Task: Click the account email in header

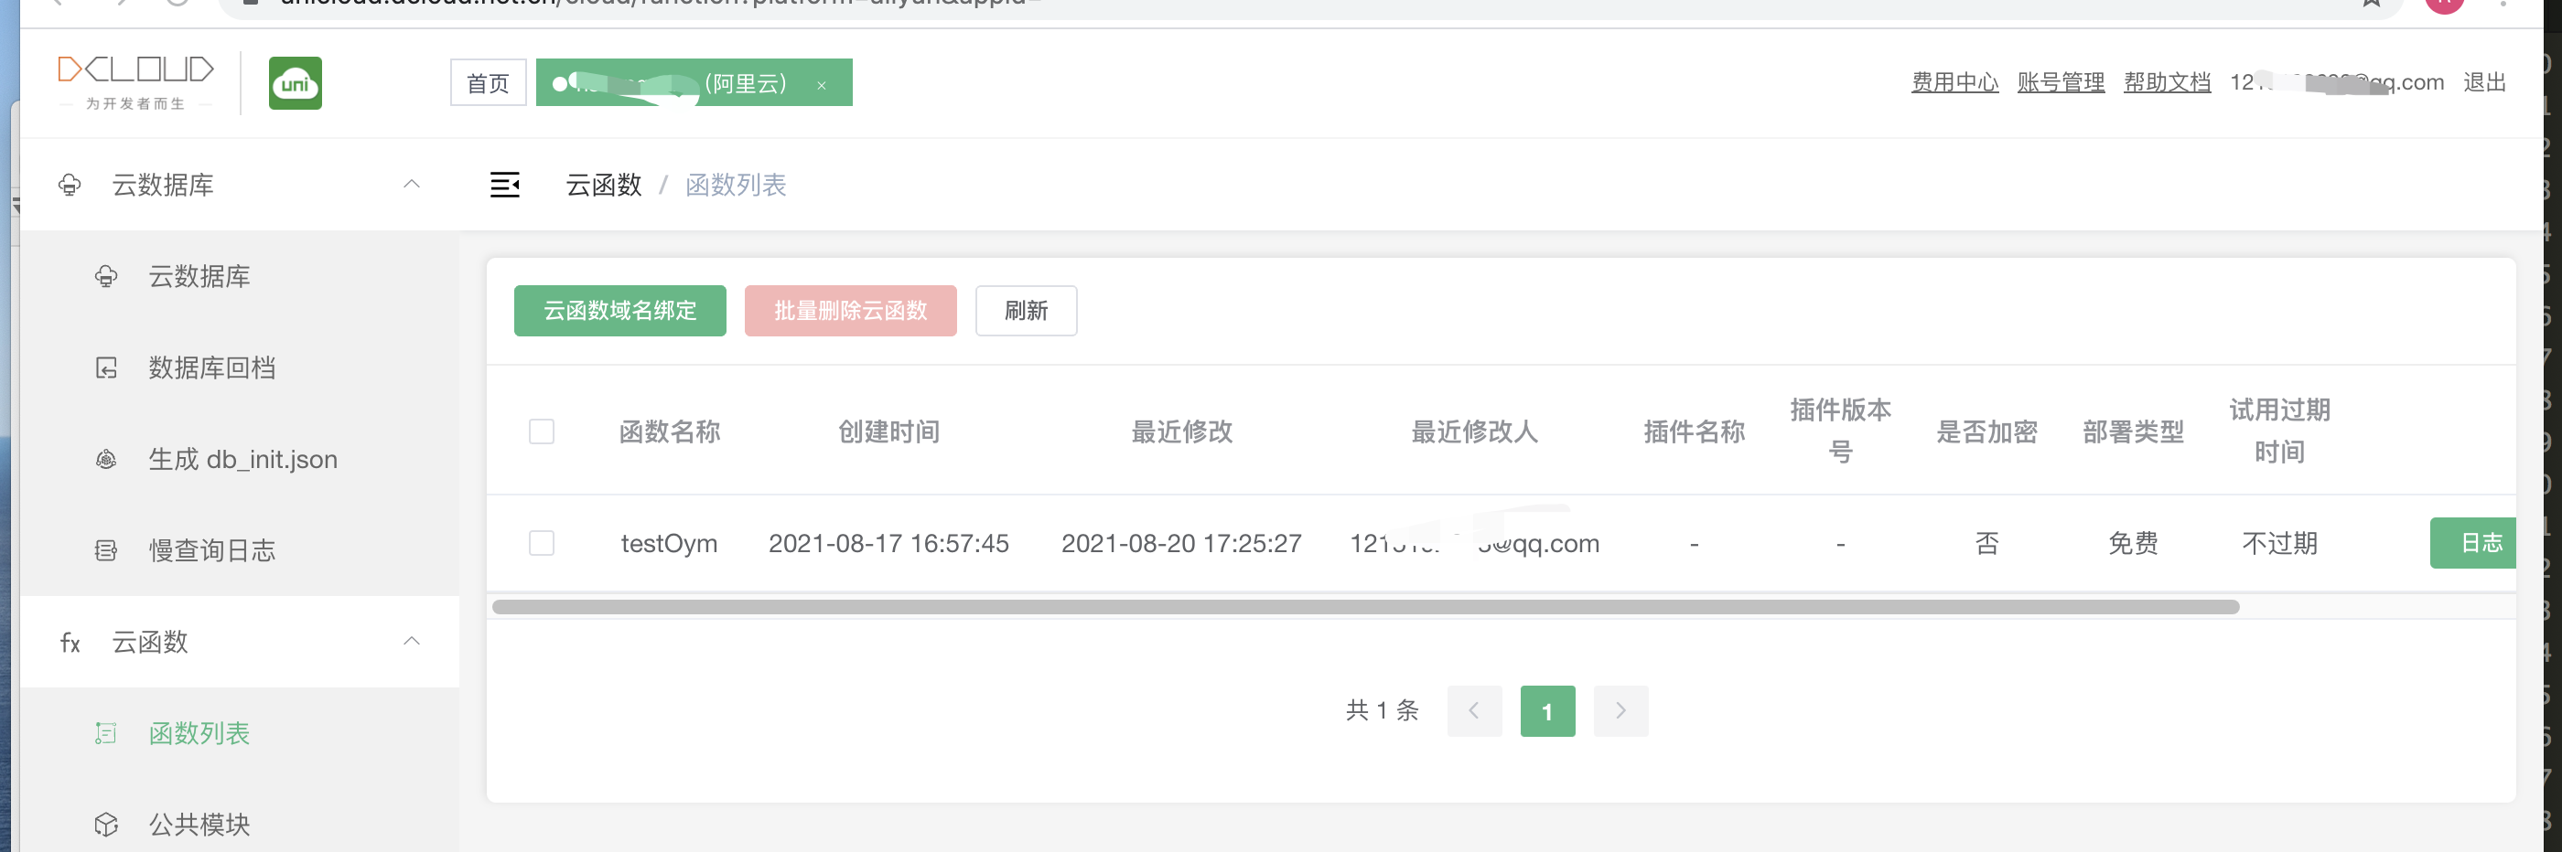Action: (2336, 82)
